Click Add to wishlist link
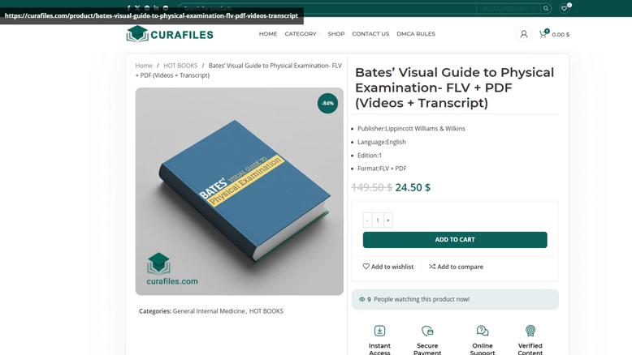632x355 pixels. (388, 267)
